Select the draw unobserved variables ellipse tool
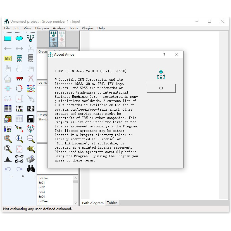The image size is (231, 231). 19,38
